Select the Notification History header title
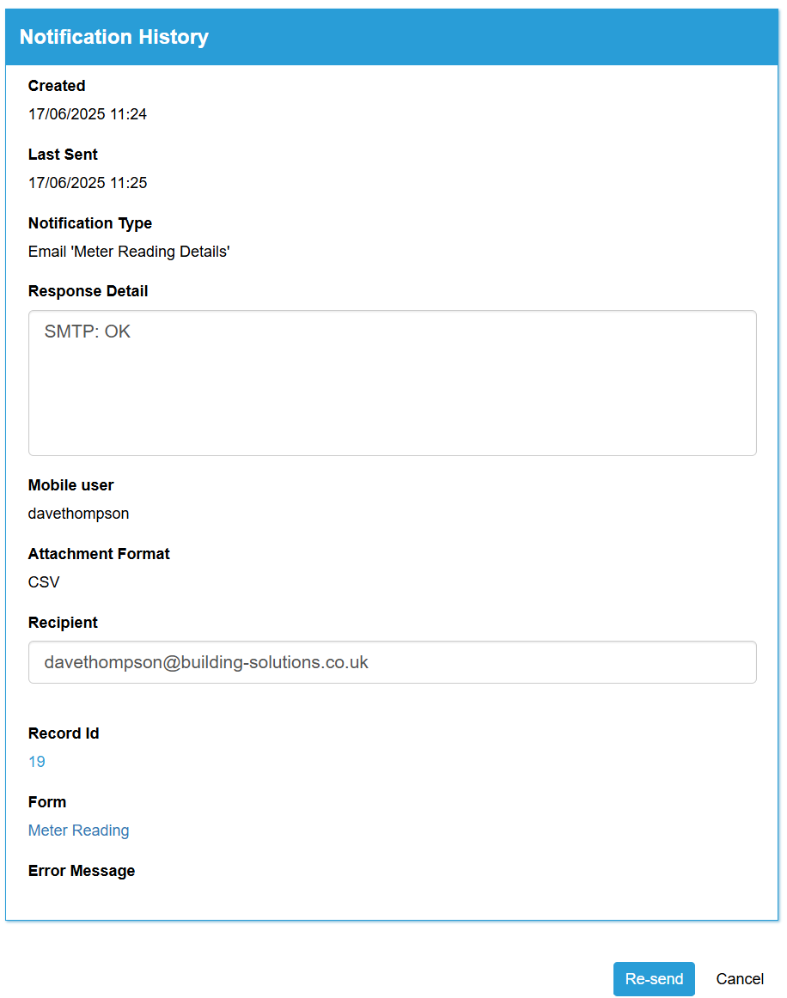Viewport: 787px width, 998px height. tap(114, 37)
